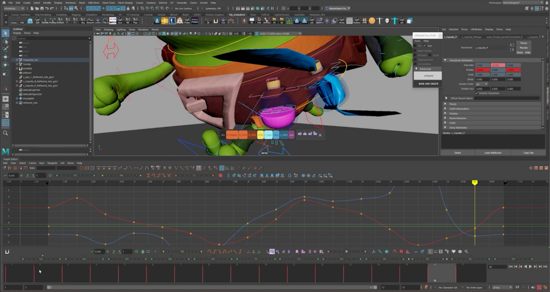Click the Face blue picker button
The image size is (550, 292).
[276, 135]
